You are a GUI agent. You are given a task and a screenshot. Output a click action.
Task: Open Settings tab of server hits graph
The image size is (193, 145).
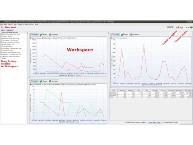[135, 34]
